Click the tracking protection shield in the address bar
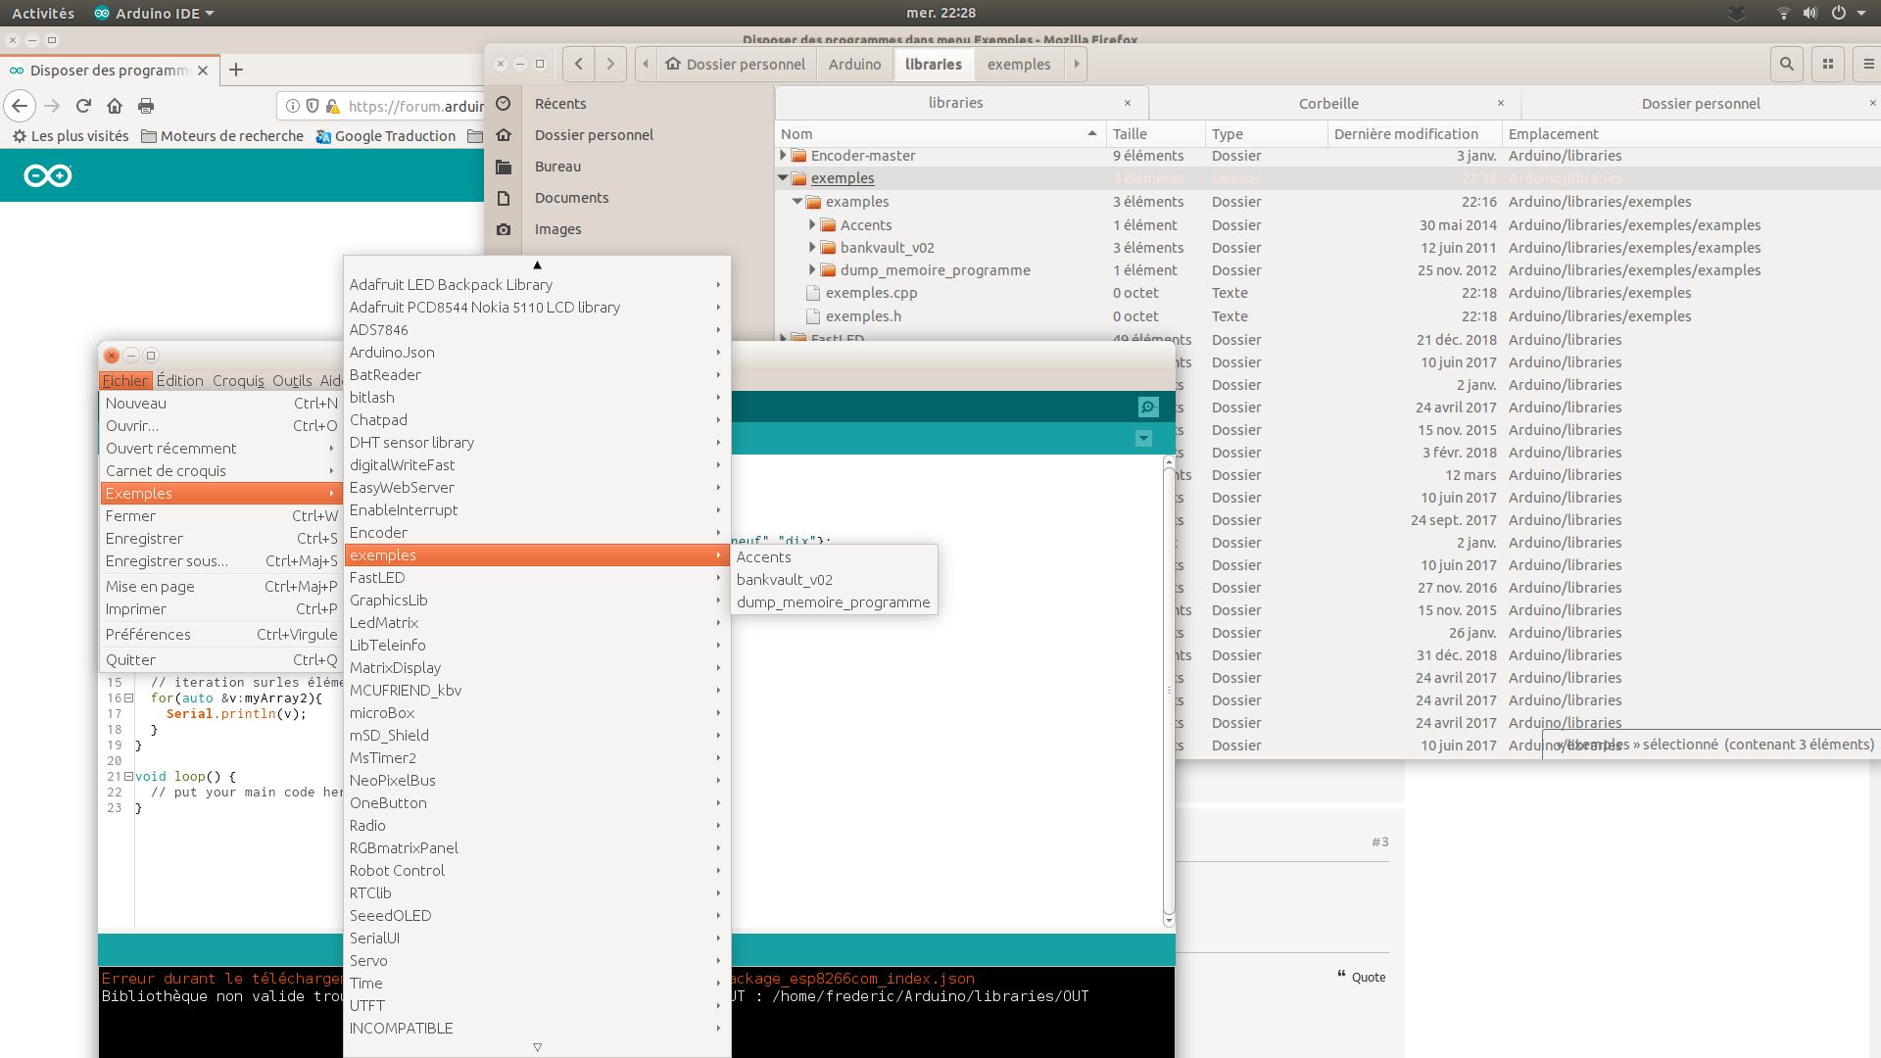The width and height of the screenshot is (1881, 1058). pyautogui.click(x=313, y=106)
